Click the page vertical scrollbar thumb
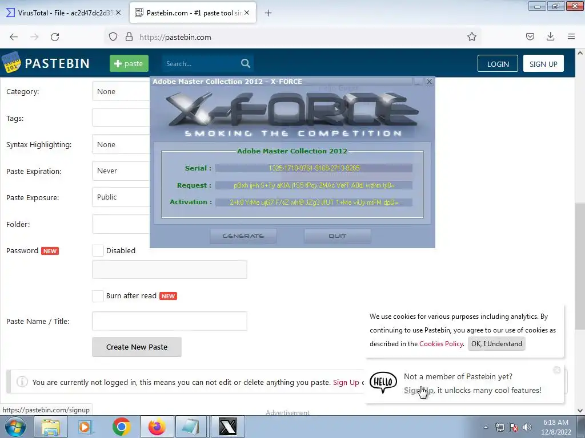585x438 pixels. [580, 266]
